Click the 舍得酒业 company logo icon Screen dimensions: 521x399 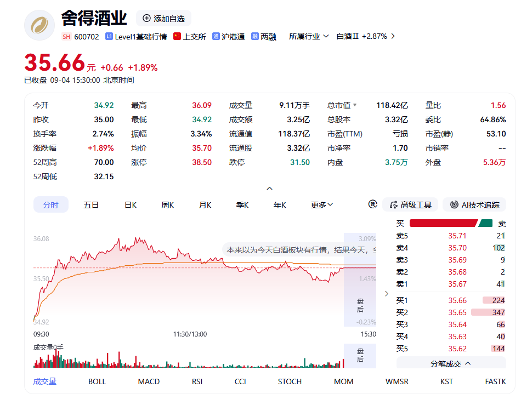click(x=39, y=25)
